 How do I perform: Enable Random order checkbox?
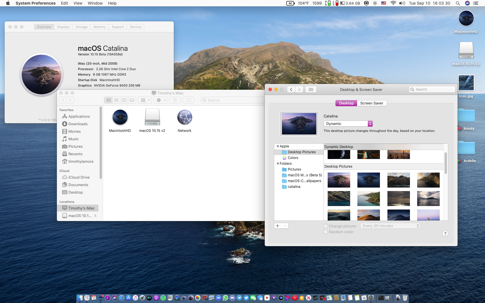click(326, 232)
